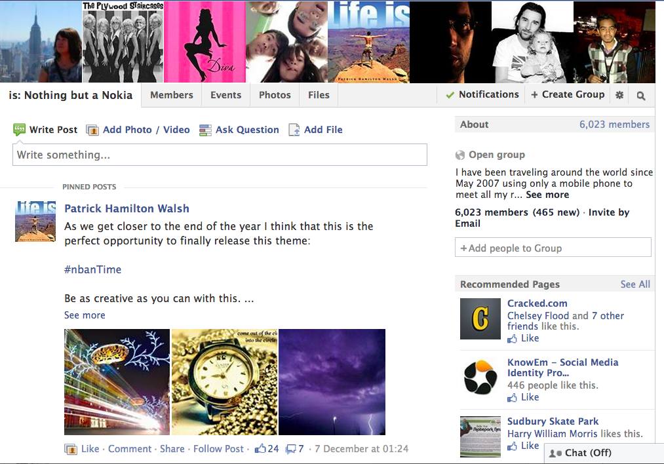The height and width of the screenshot is (464, 664).
Task: Click Patrick Hamilton Walsh's profile picture
Action: point(35,222)
